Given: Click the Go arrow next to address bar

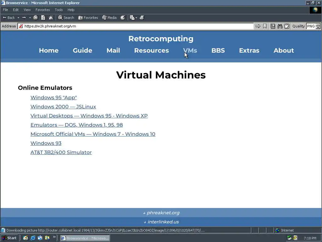Looking at the screenshot, I should [x=258, y=26].
